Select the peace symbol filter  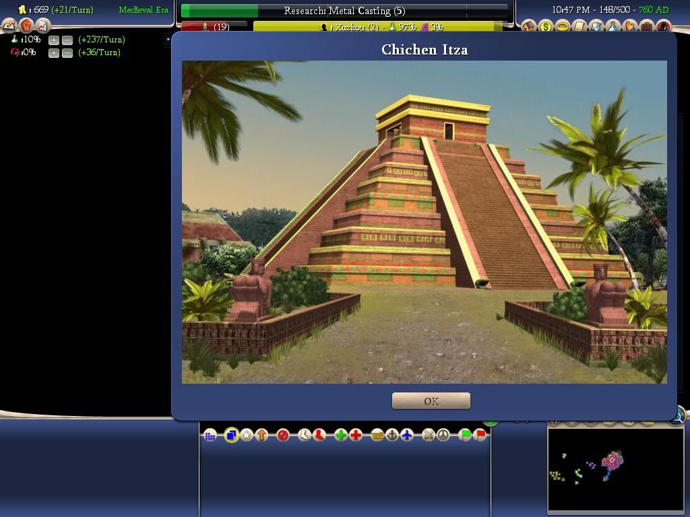(443, 436)
